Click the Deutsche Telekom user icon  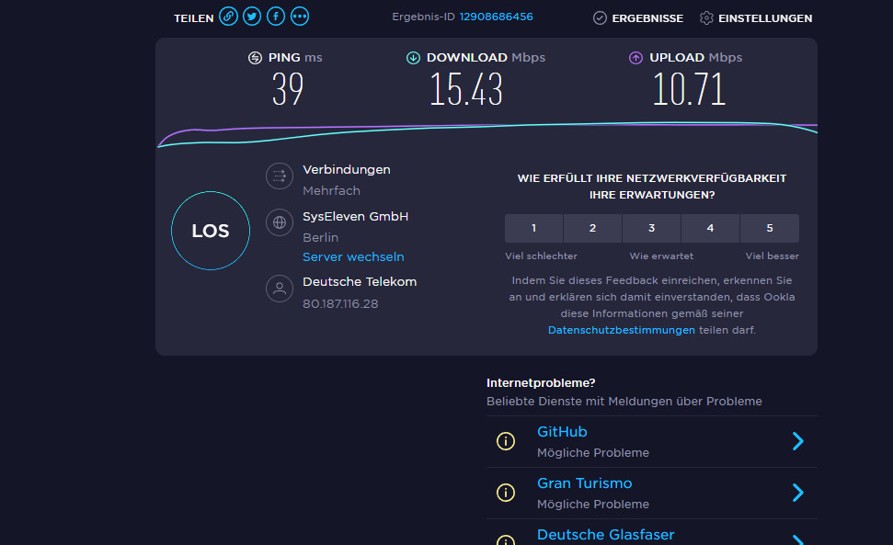[280, 289]
